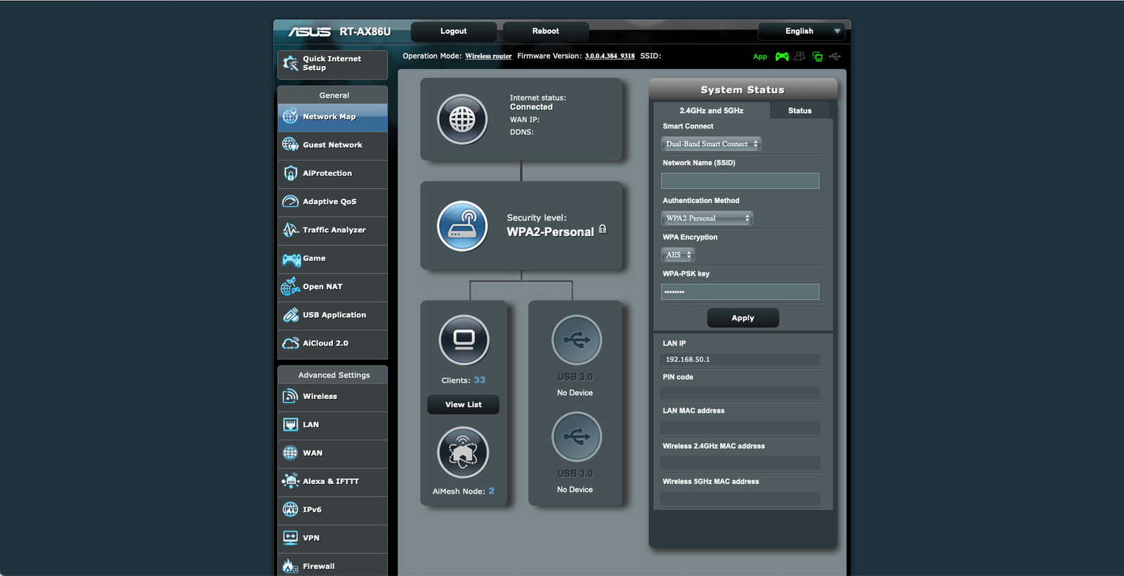This screenshot has width=1124, height=576.
Task: Open the Adaptive QoS gauge icon
Action: click(290, 202)
